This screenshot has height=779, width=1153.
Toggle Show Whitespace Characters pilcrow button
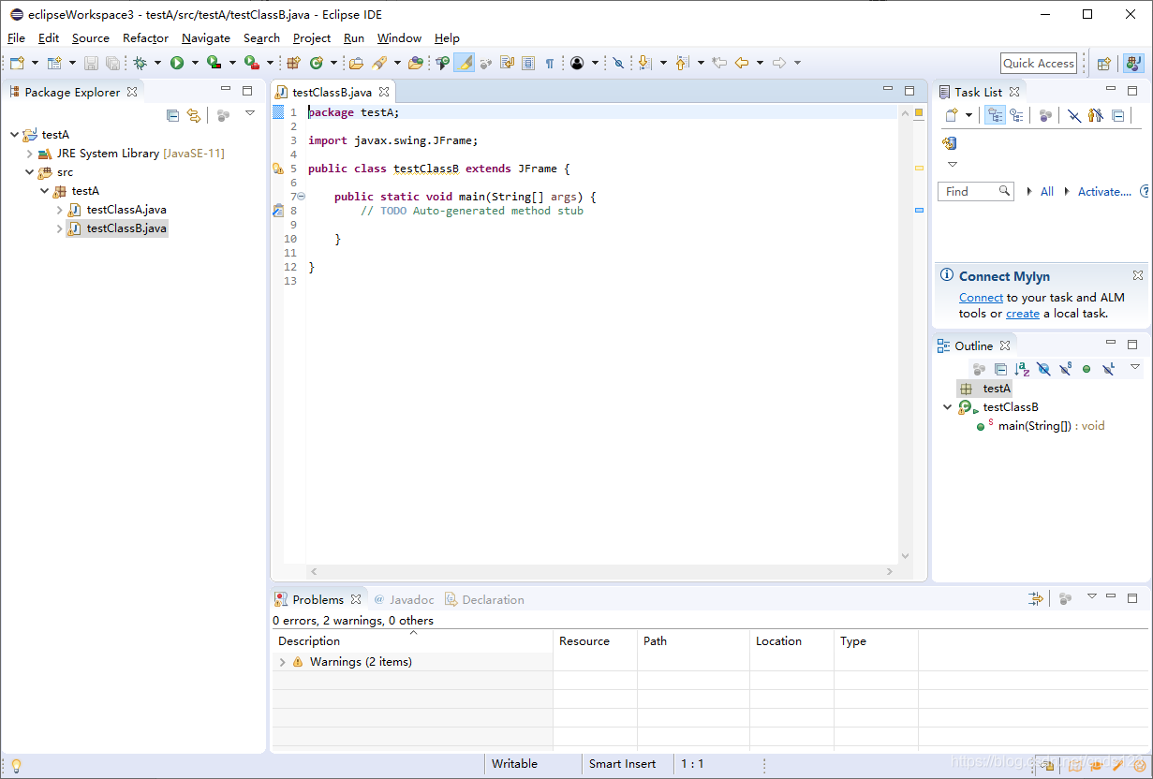[550, 63]
